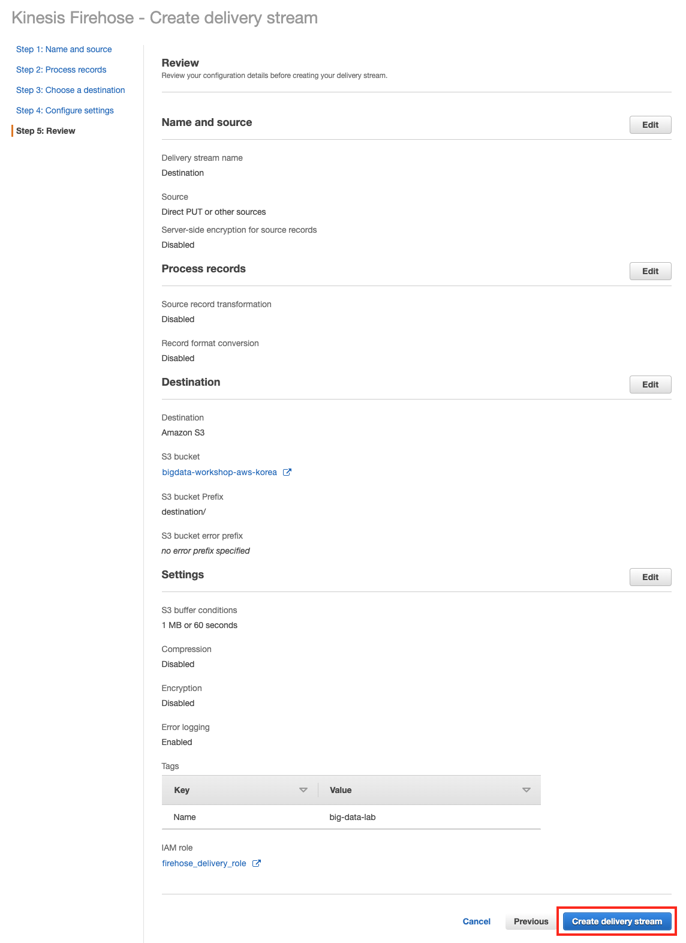The height and width of the screenshot is (943, 686).
Task: Sort tags table by Value column arrow
Action: tap(526, 790)
